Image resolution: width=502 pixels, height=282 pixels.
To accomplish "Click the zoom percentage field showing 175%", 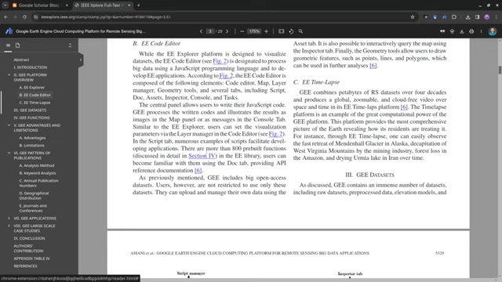I will (254, 31).
